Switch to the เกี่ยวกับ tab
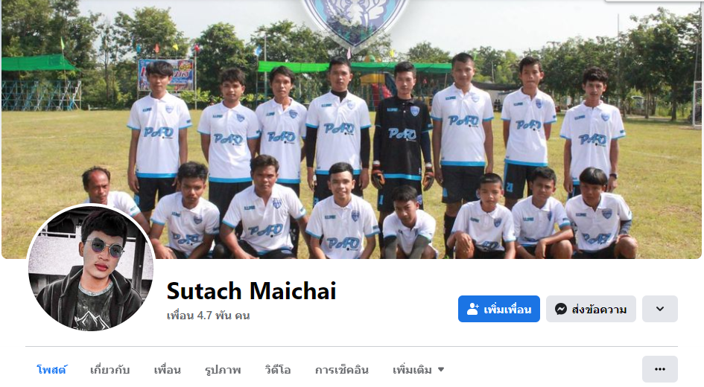The height and width of the screenshot is (387, 704). pos(110,370)
